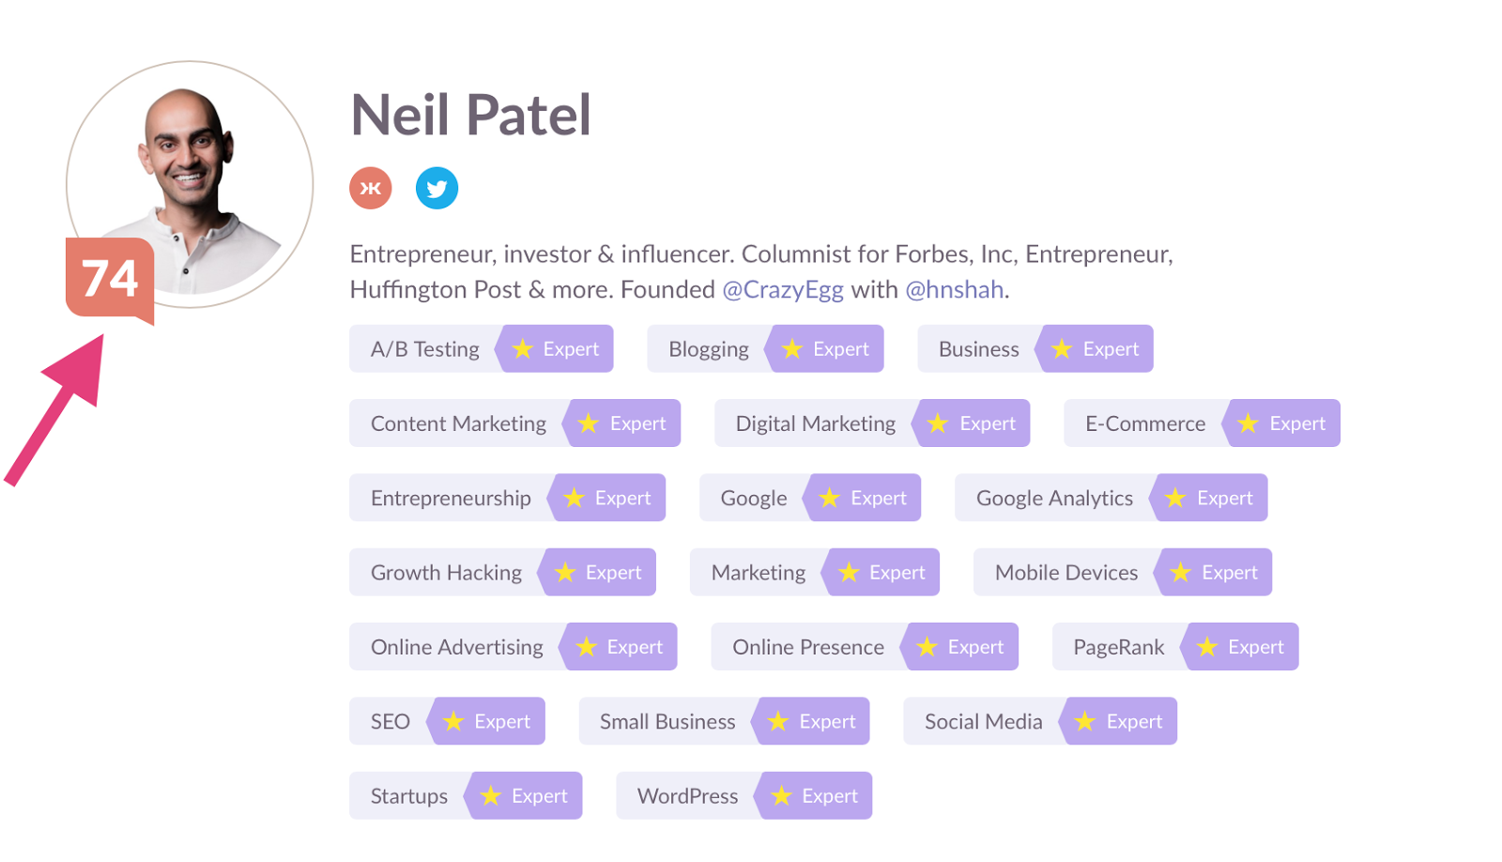
Task: Click the 74 Klout score badge
Action: (110, 280)
